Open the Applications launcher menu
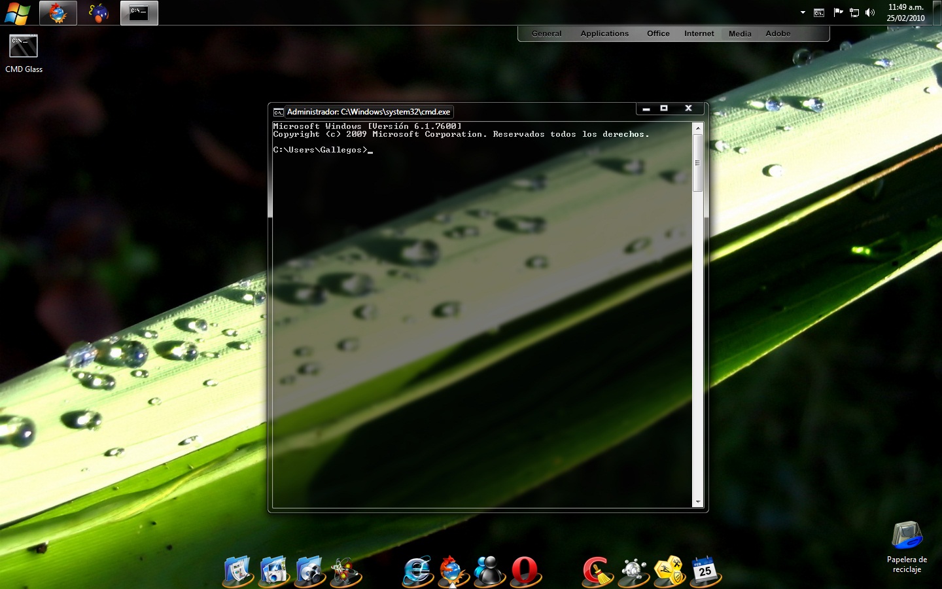Image resolution: width=942 pixels, height=589 pixels. coord(604,33)
